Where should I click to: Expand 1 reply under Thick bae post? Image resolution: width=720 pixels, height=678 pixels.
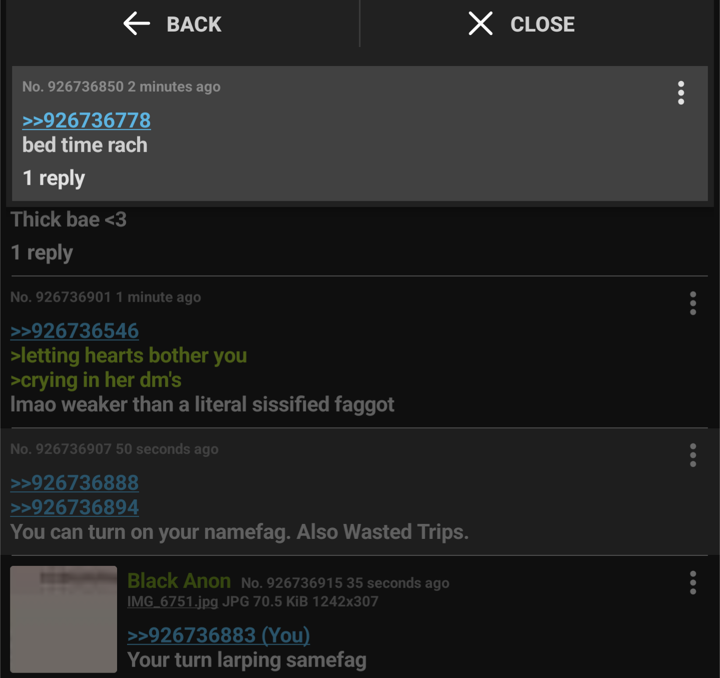pyautogui.click(x=42, y=253)
